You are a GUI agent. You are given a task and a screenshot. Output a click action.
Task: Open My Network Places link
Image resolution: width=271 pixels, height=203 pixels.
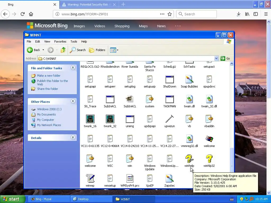(49, 125)
